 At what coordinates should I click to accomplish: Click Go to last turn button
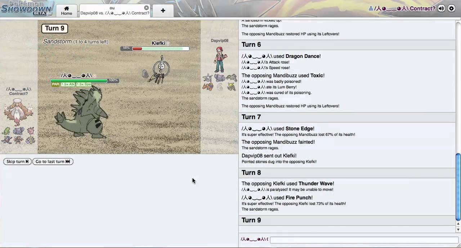53,161
